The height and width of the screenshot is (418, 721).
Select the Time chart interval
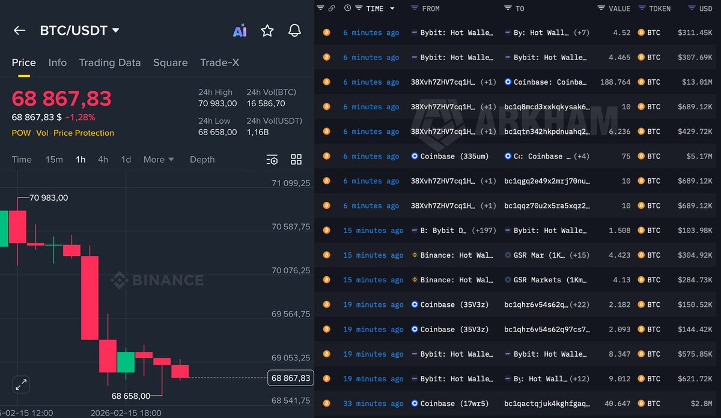pyautogui.click(x=22, y=159)
